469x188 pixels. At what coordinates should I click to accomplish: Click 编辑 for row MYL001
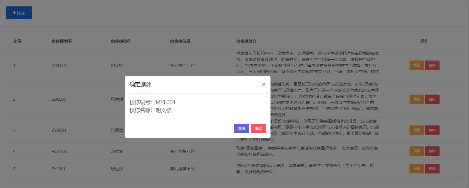(x=417, y=65)
